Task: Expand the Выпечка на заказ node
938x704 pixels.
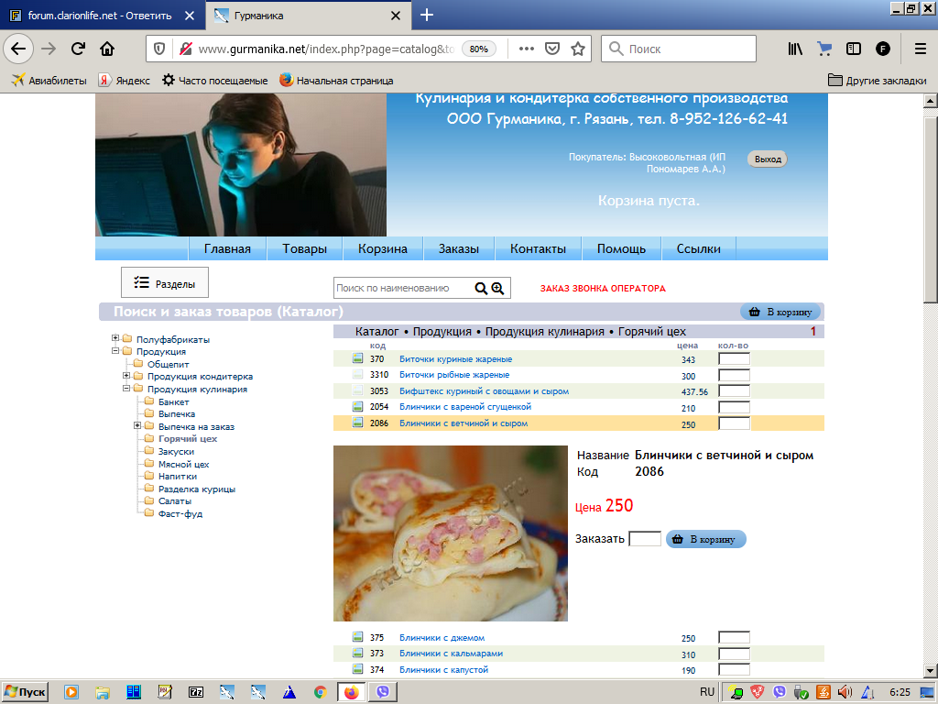Action: point(137,426)
